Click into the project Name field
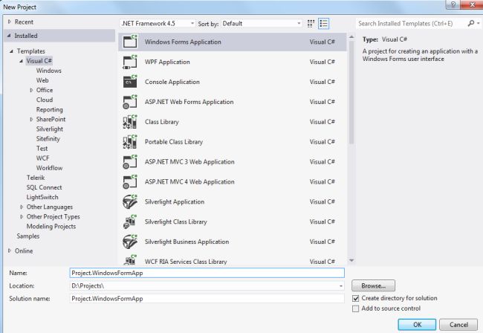Viewport: 483px width, 333px height. pos(207,273)
